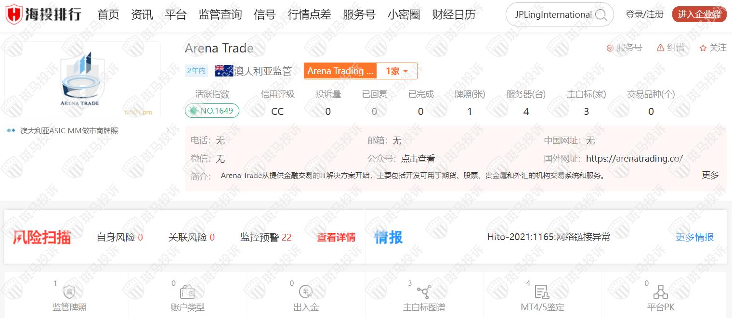
Task: Open the 主白标图谱 graph icon
Action: (x=424, y=292)
